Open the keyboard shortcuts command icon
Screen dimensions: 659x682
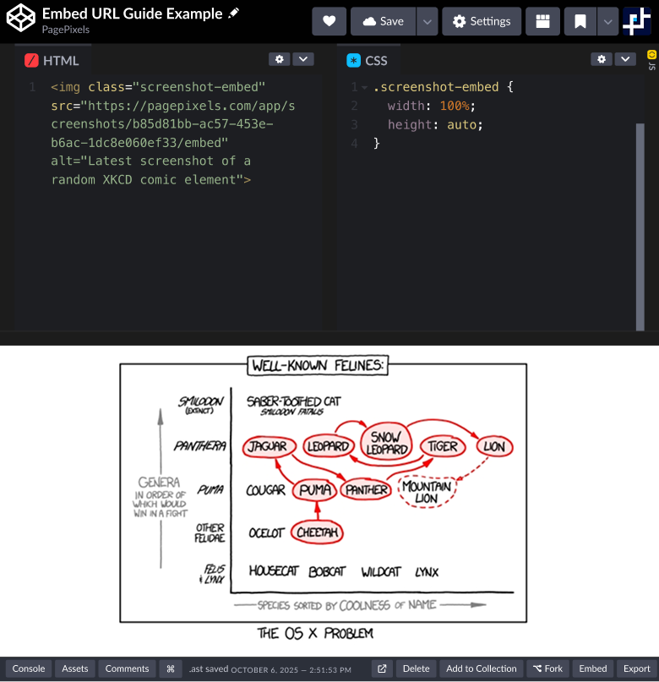coord(171,668)
